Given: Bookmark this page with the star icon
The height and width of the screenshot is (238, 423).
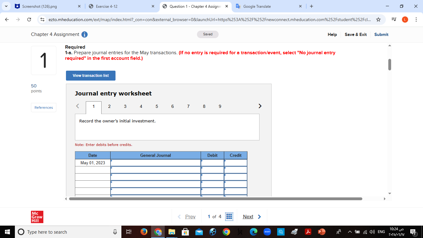Looking at the screenshot, I should pos(378,20).
